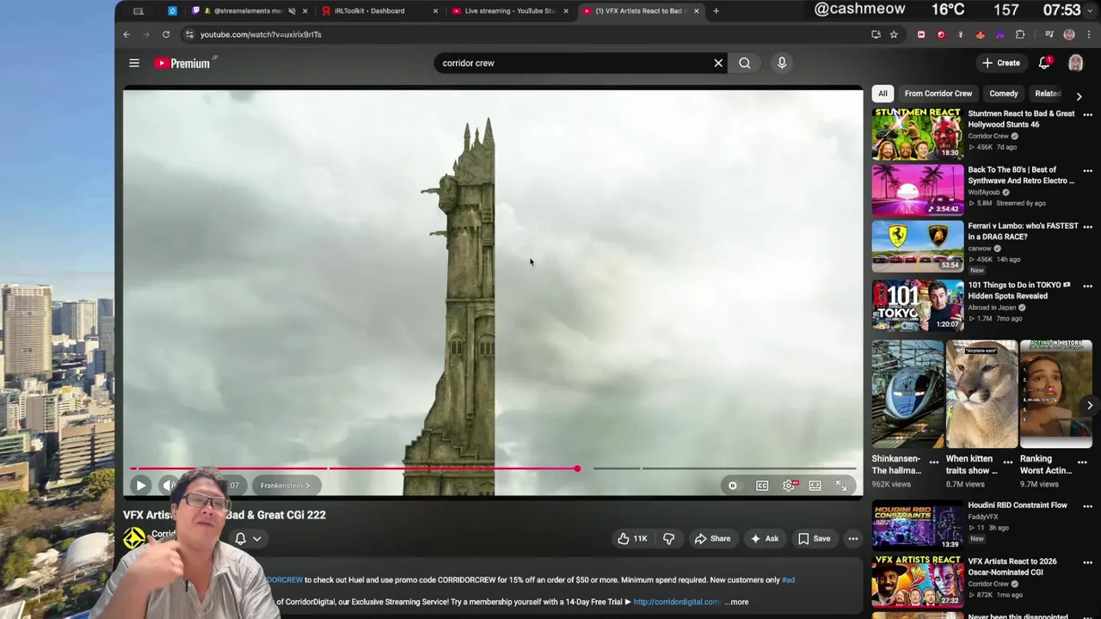The image size is (1101, 619).
Task: Toggle closed captions CC button
Action: (x=762, y=486)
